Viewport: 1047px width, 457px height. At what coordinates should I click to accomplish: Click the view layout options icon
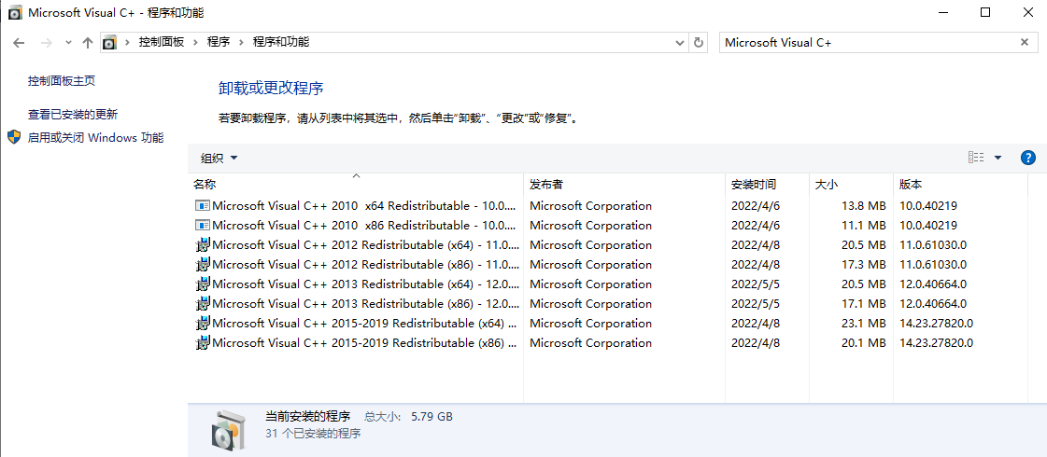(x=976, y=158)
